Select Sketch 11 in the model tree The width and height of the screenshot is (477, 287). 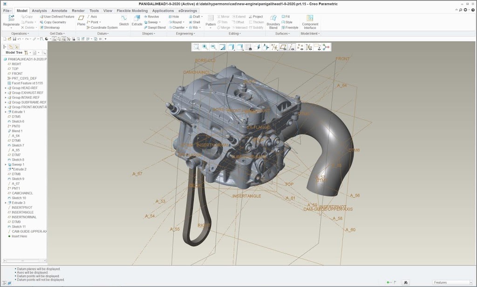point(19,227)
